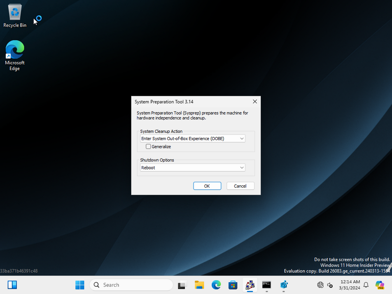The image size is (392, 294).
Task: Open the Windows Start menu
Action: coord(80,285)
